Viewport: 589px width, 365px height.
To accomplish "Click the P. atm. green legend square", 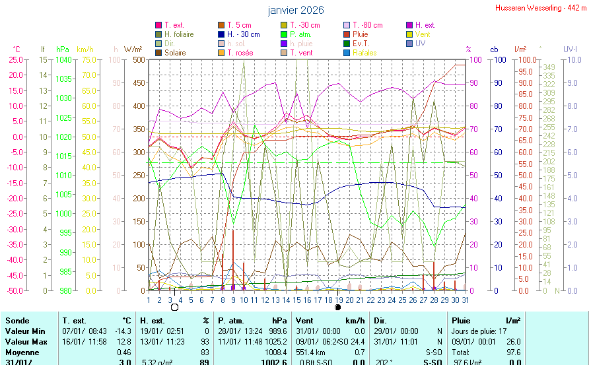I will (284, 34).
